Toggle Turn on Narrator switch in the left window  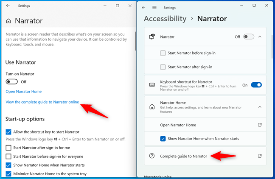[x=12, y=82]
